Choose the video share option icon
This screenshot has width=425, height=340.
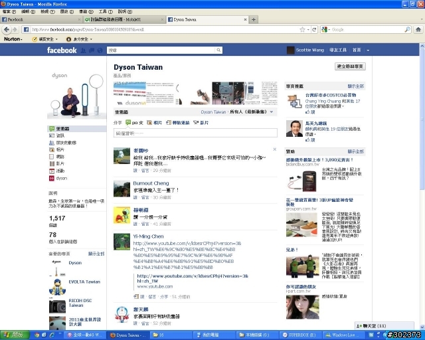point(196,123)
